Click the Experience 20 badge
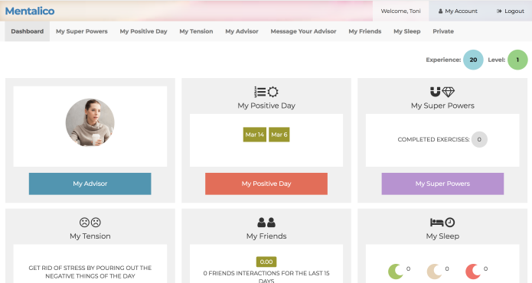The height and width of the screenshot is (283, 532). (x=473, y=60)
